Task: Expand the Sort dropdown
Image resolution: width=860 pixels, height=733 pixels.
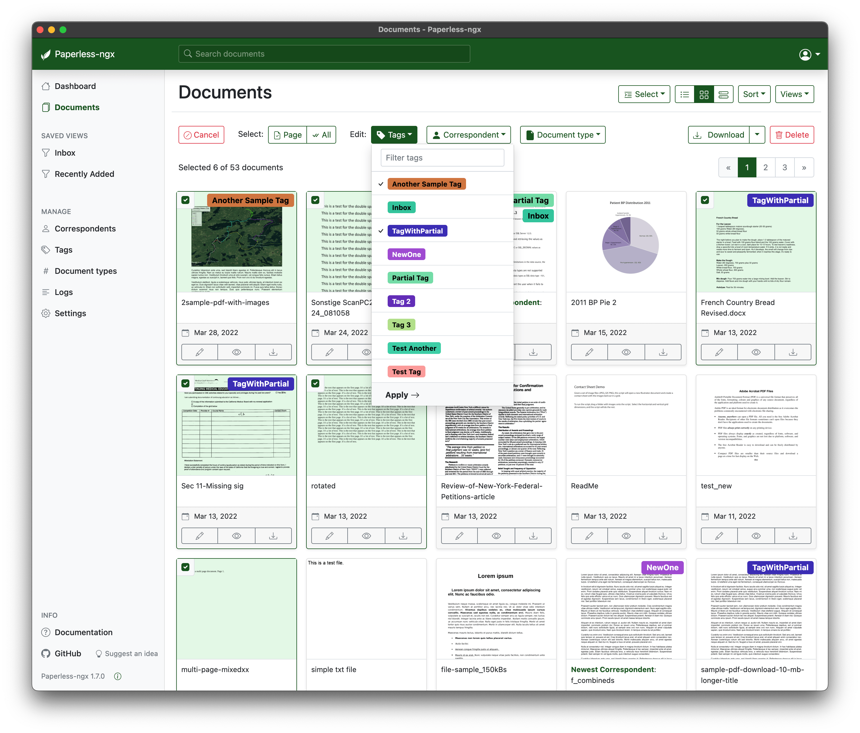Action: [x=754, y=94]
